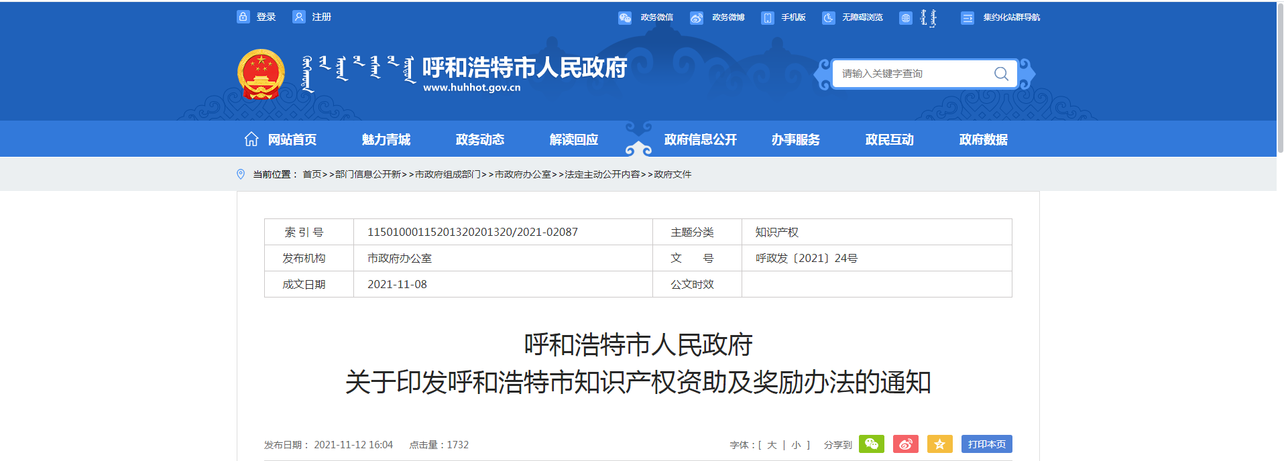Open 政民互动 navigation tab
Screen dimensions: 1284x461
(890, 139)
